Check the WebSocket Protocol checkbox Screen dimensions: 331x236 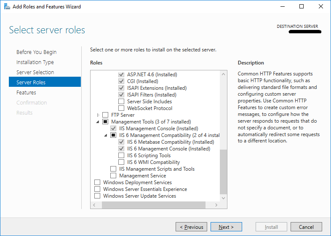121,108
